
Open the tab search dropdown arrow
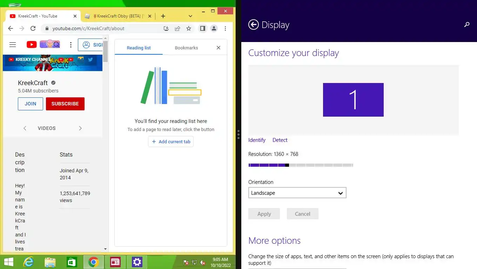pyautogui.click(x=190, y=16)
